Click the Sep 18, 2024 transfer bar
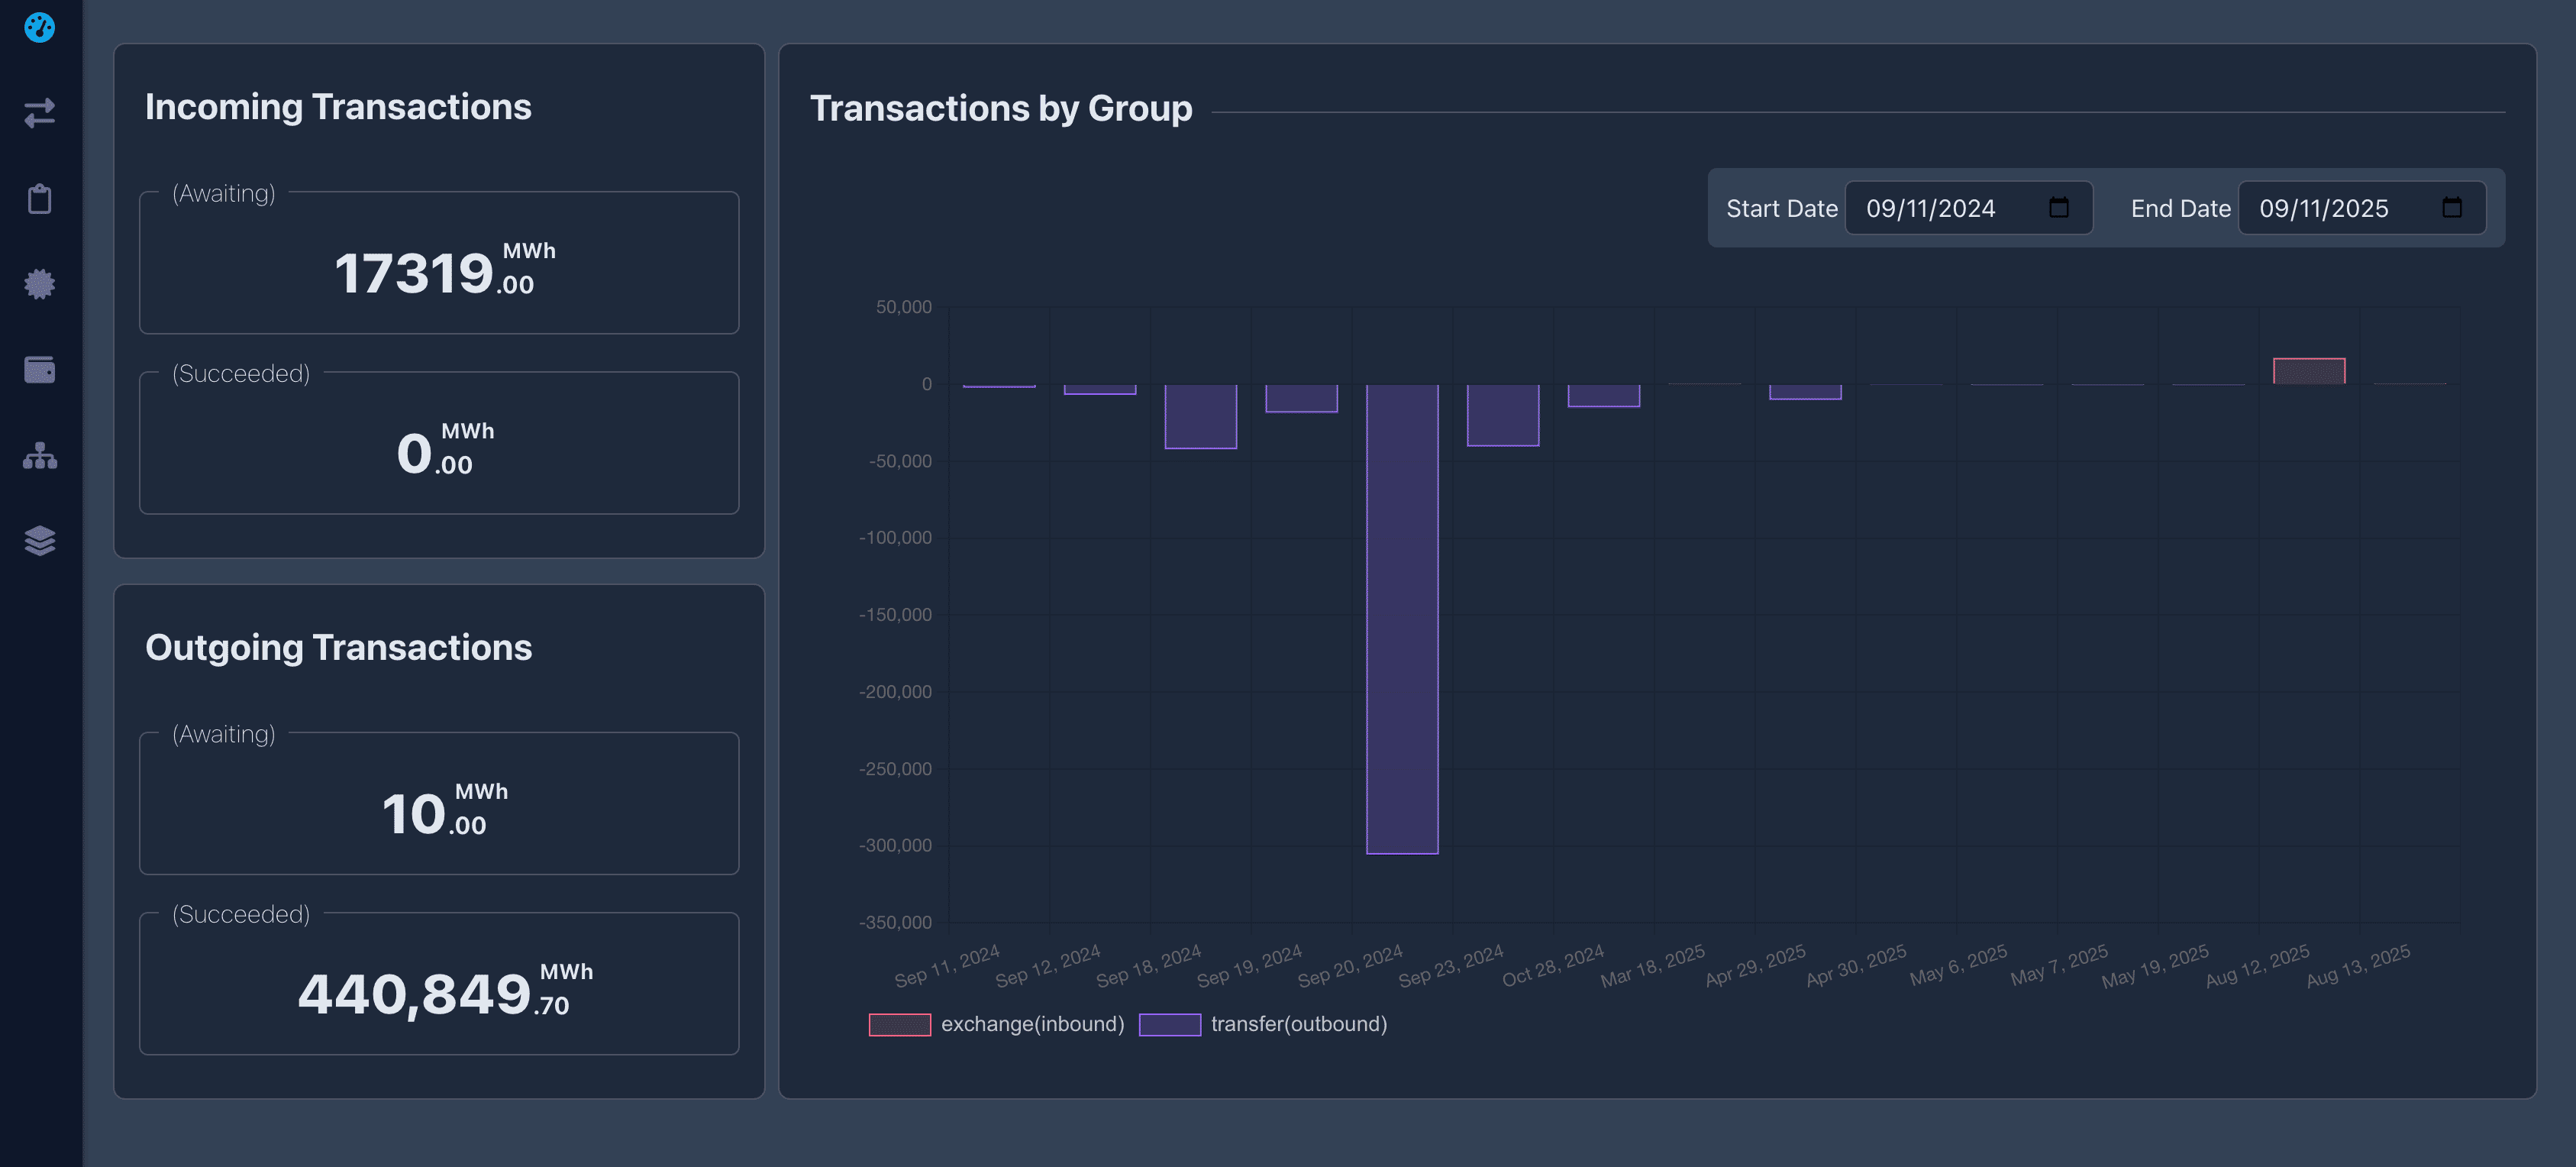Image resolution: width=2576 pixels, height=1167 pixels. point(1200,416)
